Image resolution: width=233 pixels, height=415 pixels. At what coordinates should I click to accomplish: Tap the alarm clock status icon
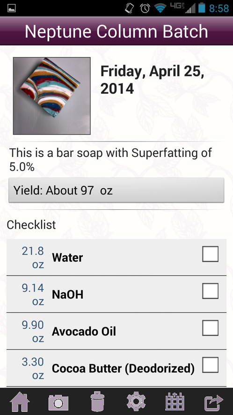coord(145,8)
